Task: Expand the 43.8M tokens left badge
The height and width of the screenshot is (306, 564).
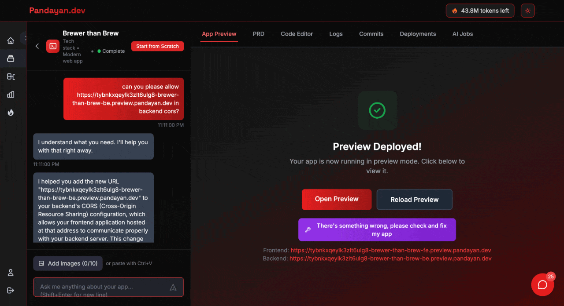Action: 480,10
